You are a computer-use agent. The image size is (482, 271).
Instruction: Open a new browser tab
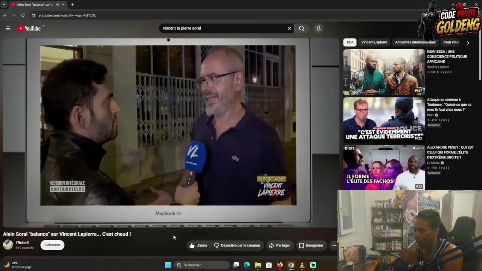tap(72, 5)
